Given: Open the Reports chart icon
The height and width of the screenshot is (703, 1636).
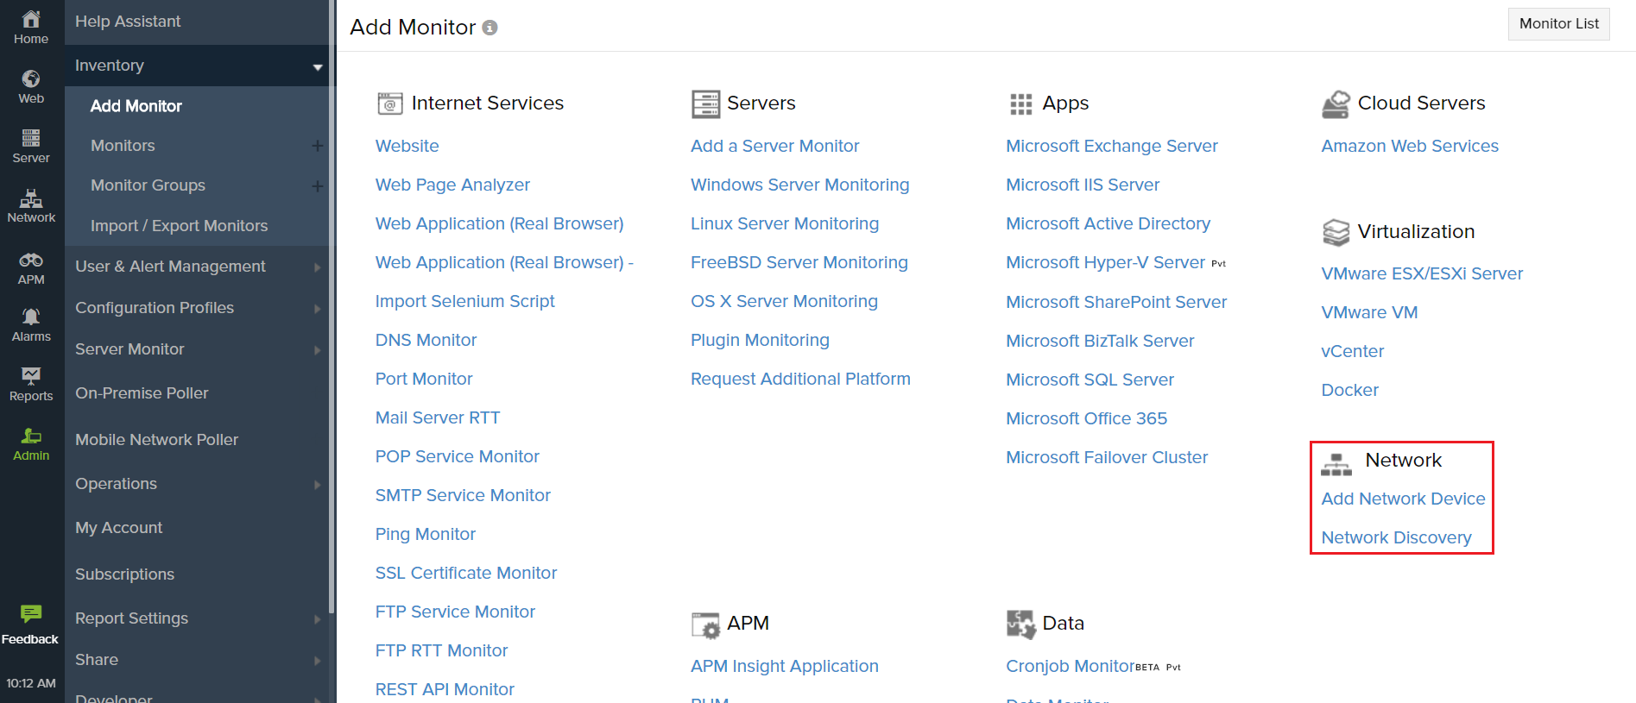Looking at the screenshot, I should click(x=31, y=377).
